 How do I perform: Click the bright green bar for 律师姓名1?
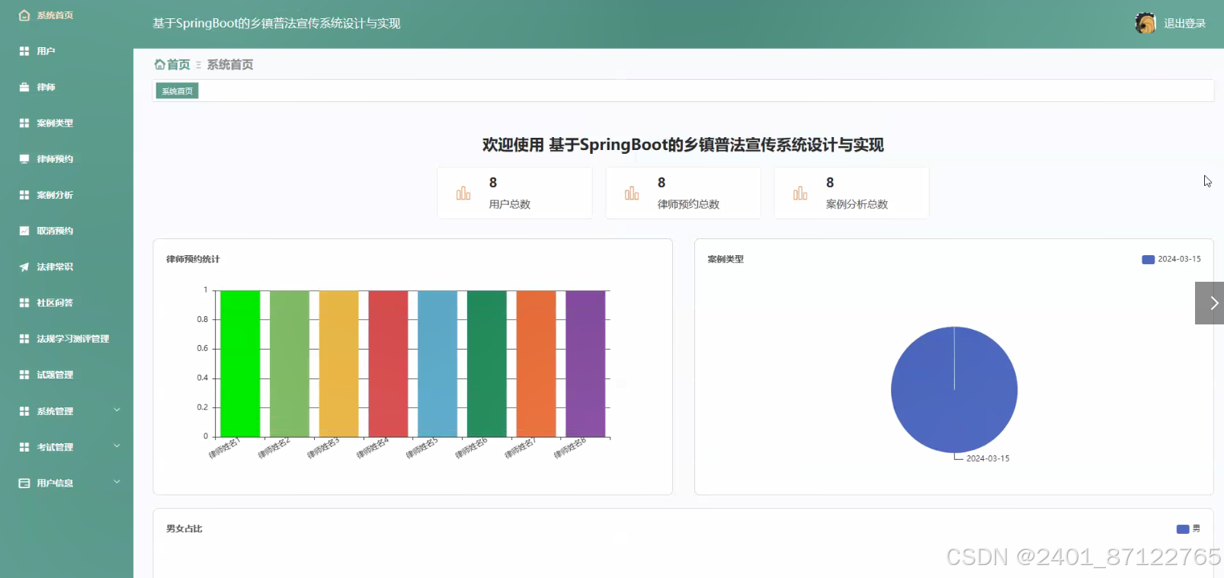tap(240, 363)
